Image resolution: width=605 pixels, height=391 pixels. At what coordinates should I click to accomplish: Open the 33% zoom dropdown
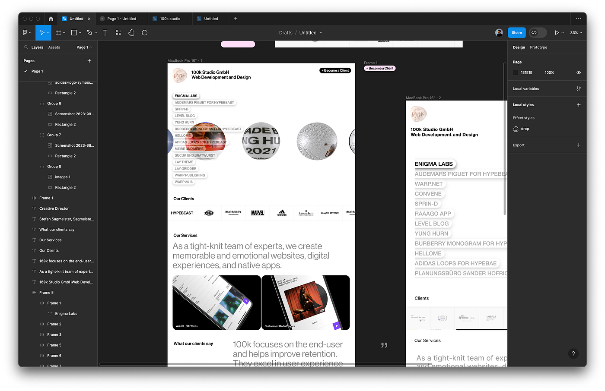(x=576, y=32)
